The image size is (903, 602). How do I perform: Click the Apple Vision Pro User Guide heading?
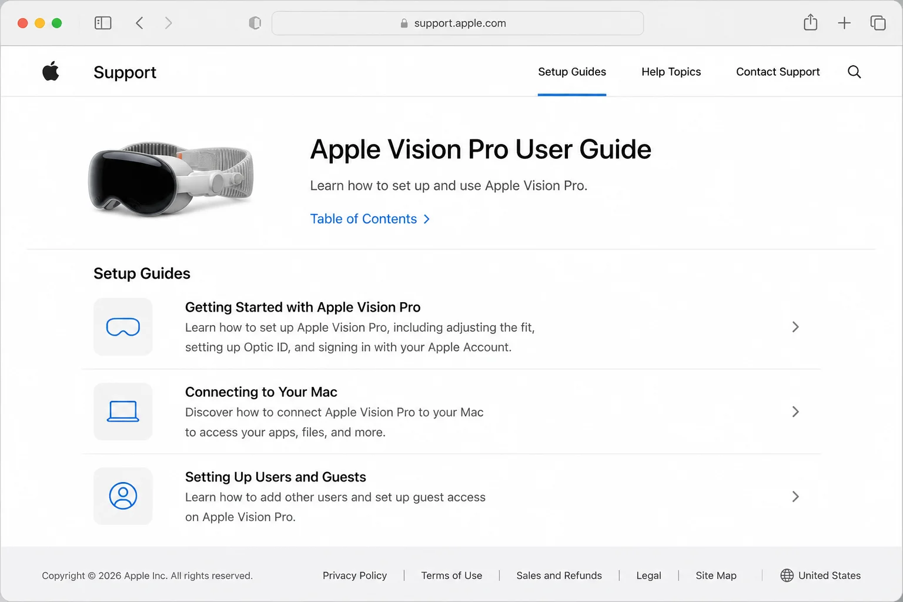pyautogui.click(x=480, y=149)
